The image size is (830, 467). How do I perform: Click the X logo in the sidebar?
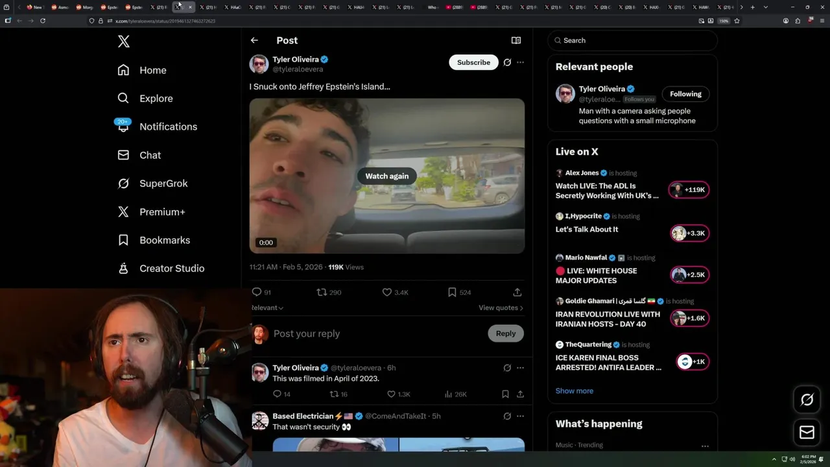(x=124, y=42)
